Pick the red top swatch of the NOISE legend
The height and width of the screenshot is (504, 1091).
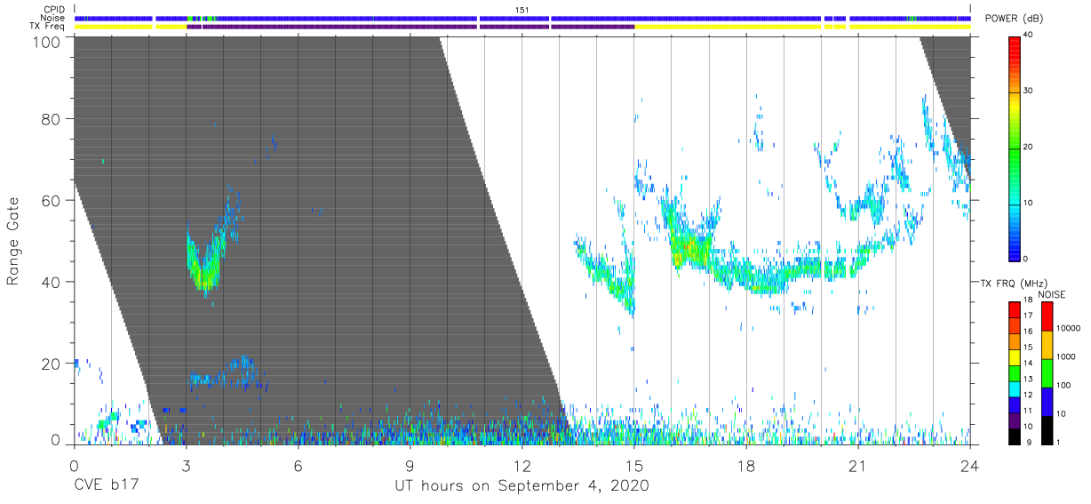tap(1047, 316)
